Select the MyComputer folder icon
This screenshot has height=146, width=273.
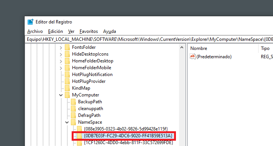tap(67, 95)
